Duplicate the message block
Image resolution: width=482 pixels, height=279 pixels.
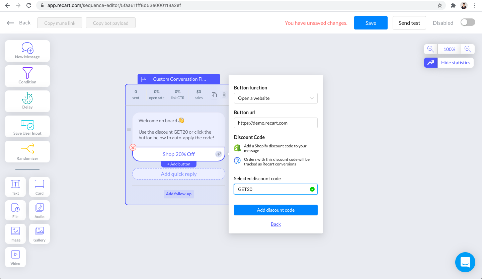(x=214, y=95)
